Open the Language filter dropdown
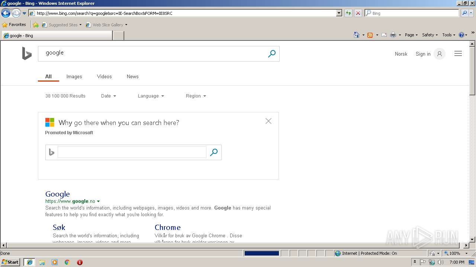 click(x=151, y=96)
